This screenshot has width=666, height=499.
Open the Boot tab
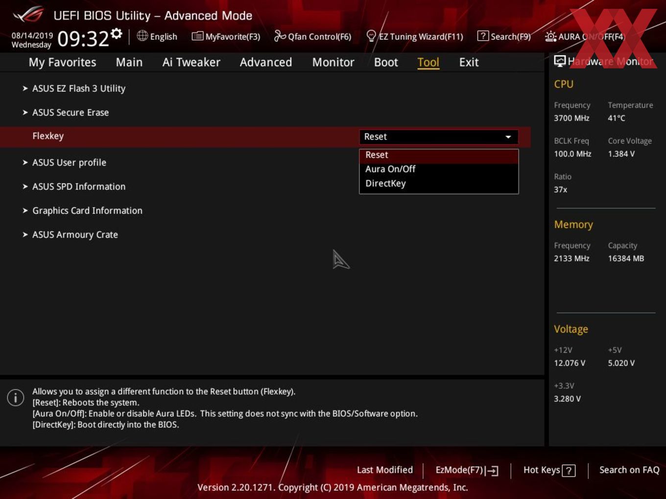(386, 62)
